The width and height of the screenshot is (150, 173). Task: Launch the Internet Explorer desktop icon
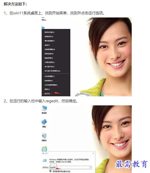pyautogui.click(x=44, y=149)
